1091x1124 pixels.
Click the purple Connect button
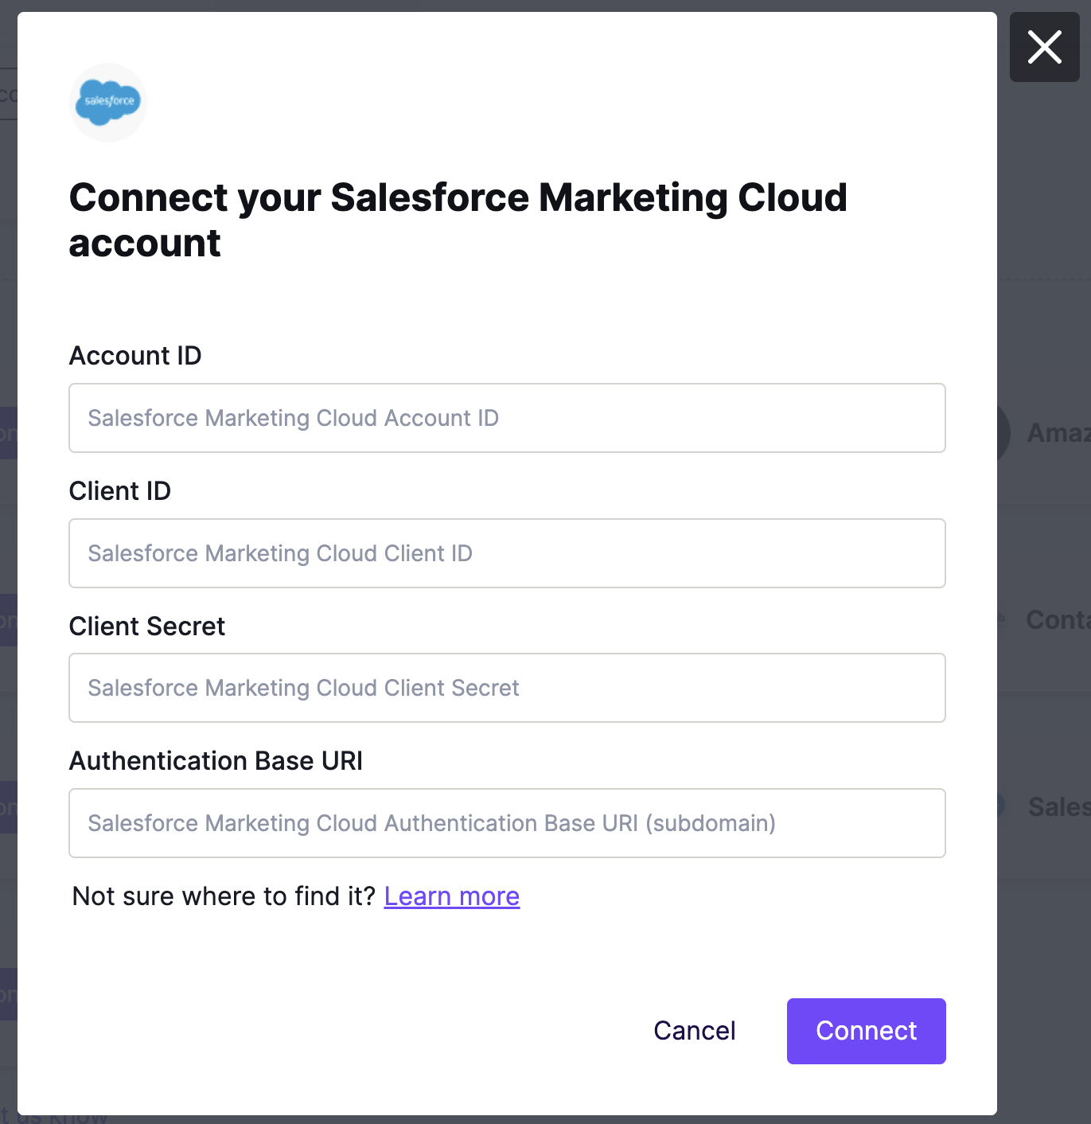point(867,1031)
